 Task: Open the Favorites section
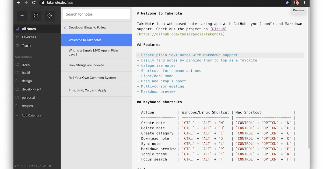coord(29,37)
